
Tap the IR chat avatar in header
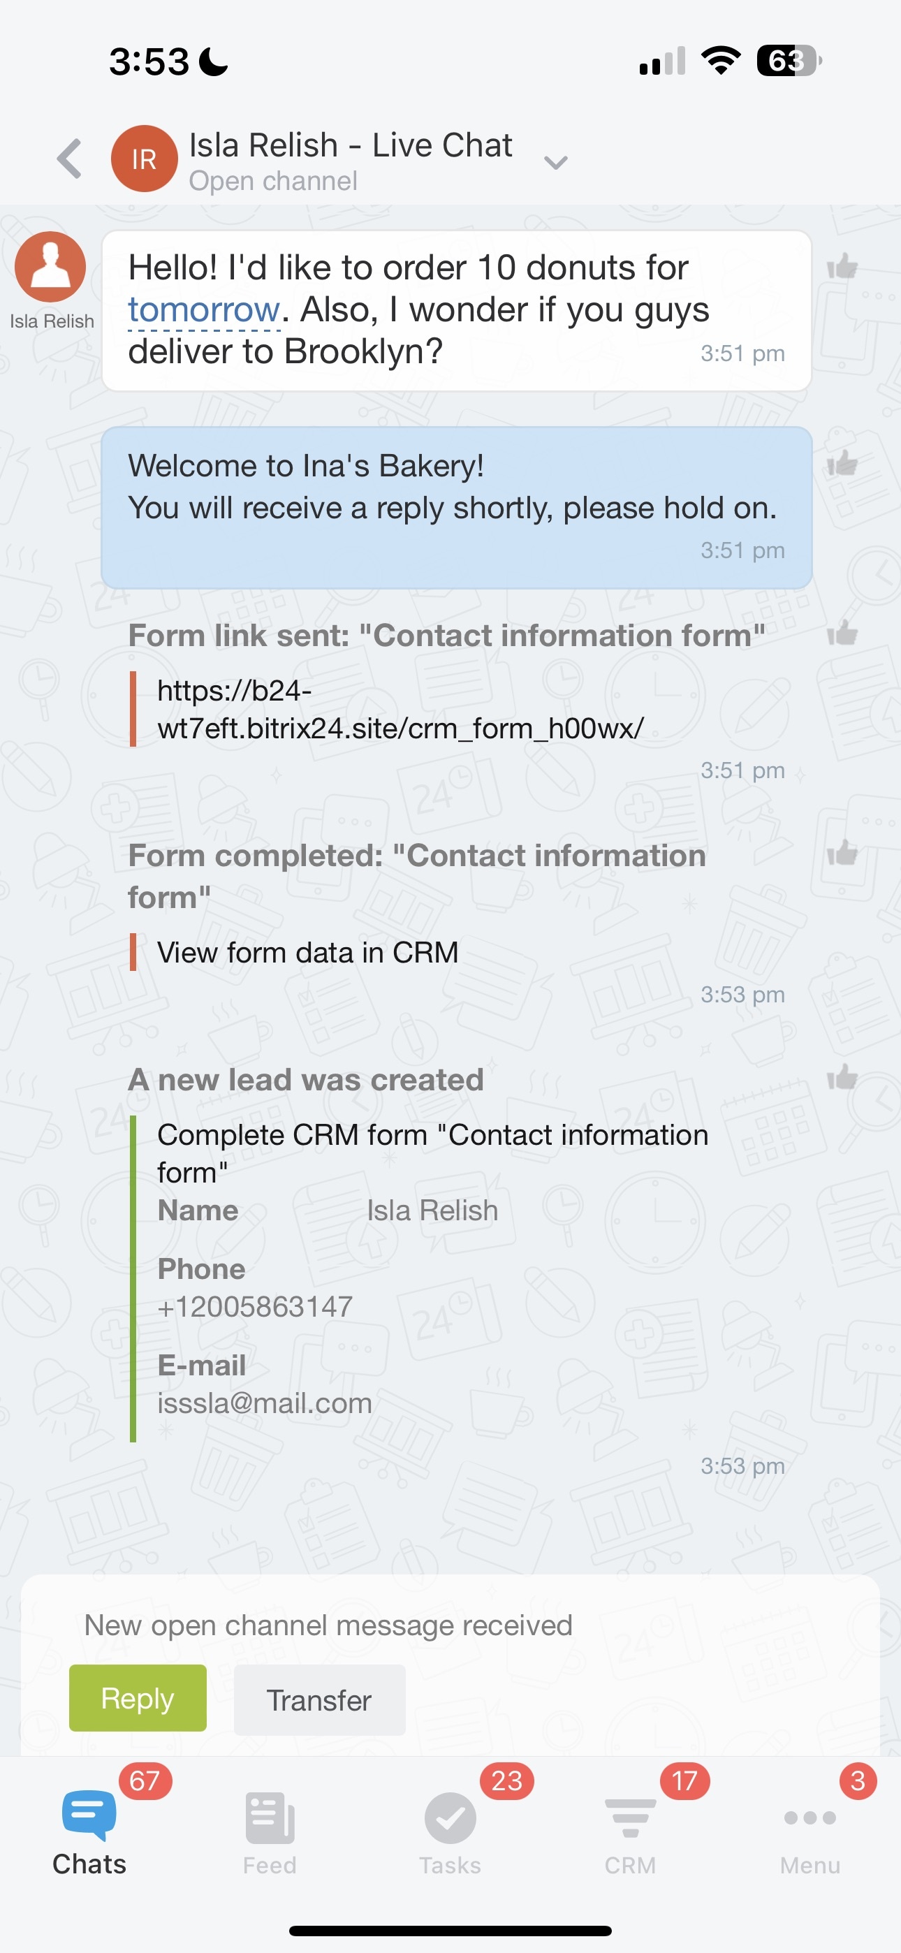(144, 159)
